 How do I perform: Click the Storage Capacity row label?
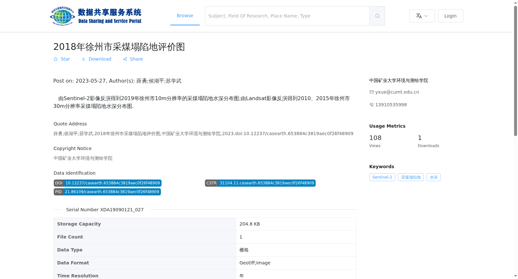(x=79, y=224)
